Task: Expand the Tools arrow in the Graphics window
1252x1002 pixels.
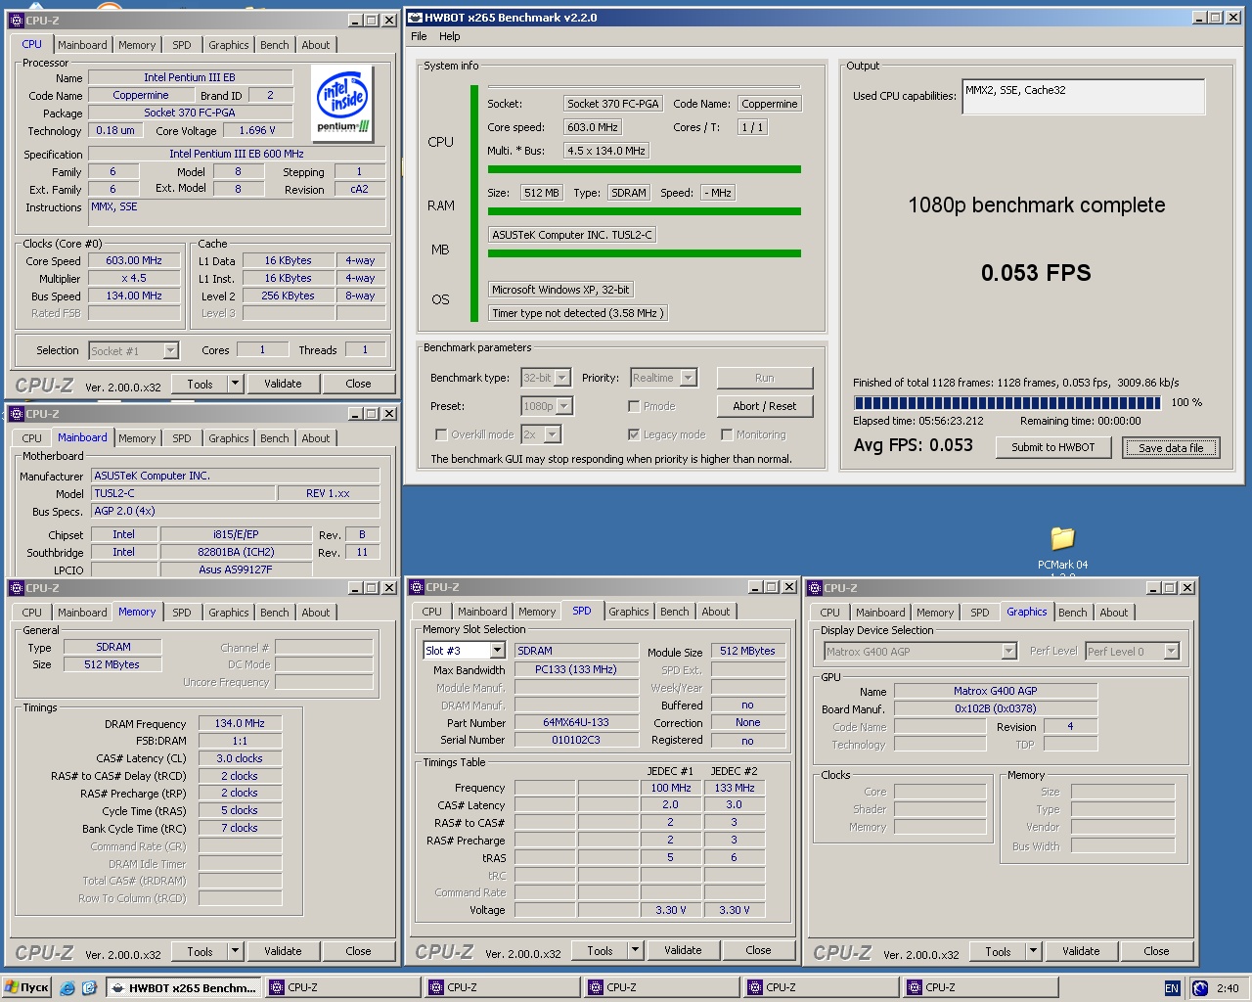Action: pos(1033,951)
